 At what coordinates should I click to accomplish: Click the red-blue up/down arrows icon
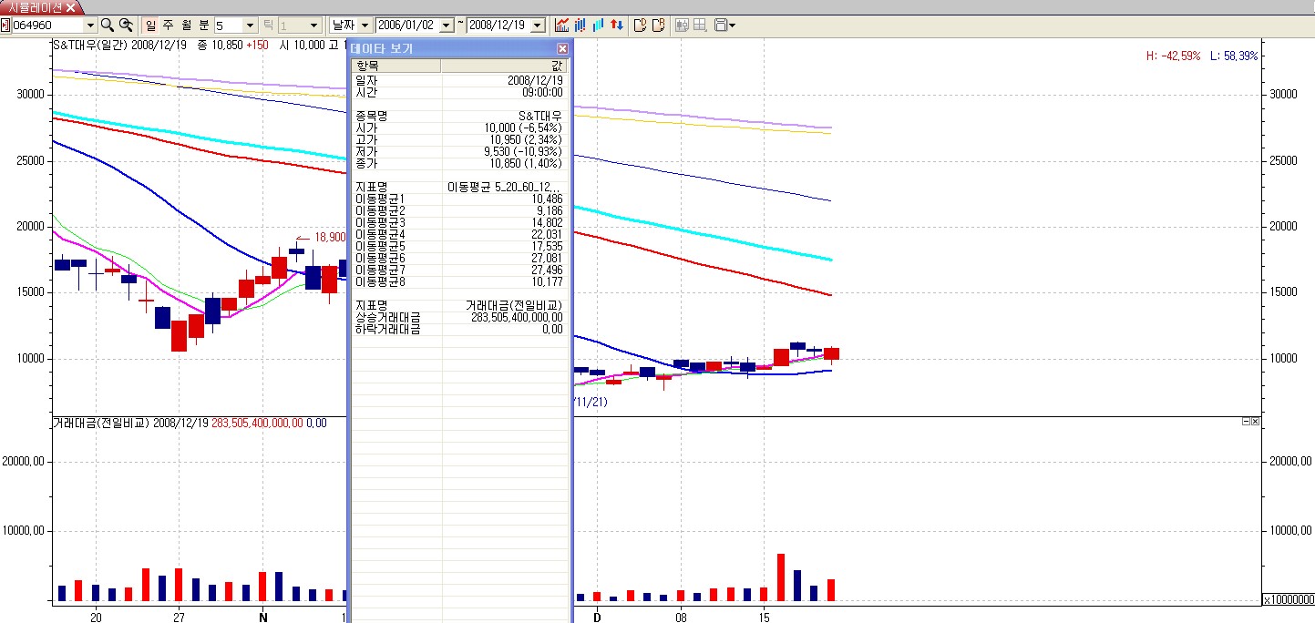[x=617, y=26]
